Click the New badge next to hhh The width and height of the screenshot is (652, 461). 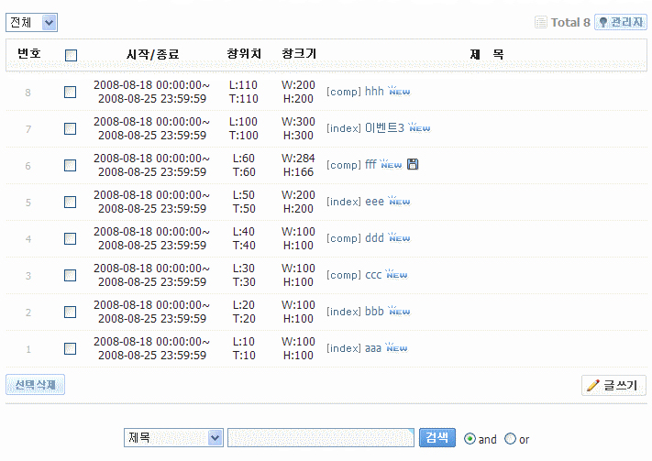[x=399, y=92]
